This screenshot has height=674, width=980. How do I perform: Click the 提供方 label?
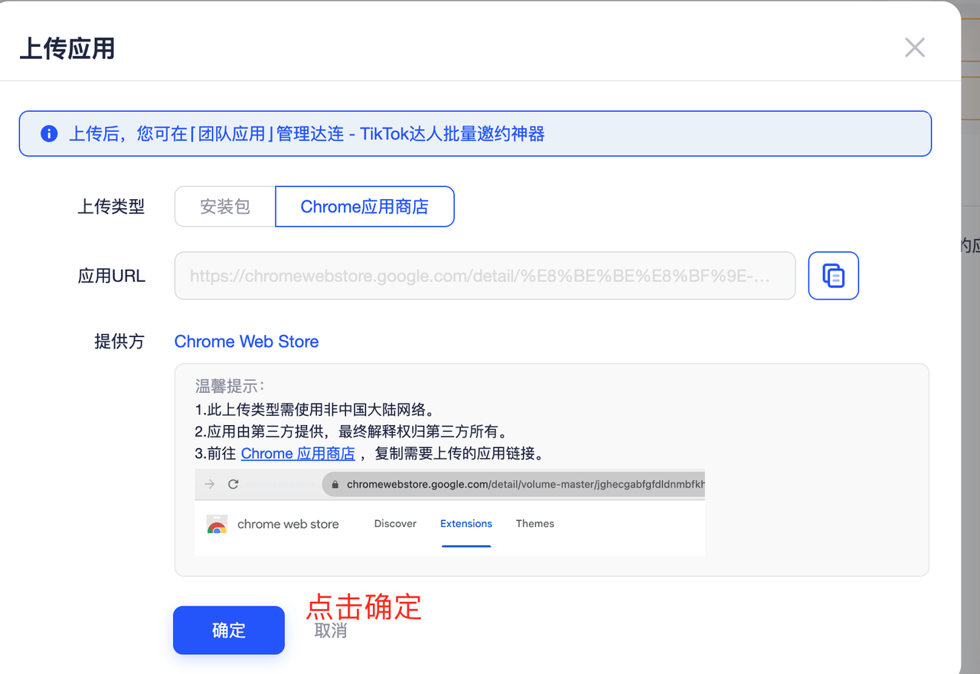click(119, 342)
